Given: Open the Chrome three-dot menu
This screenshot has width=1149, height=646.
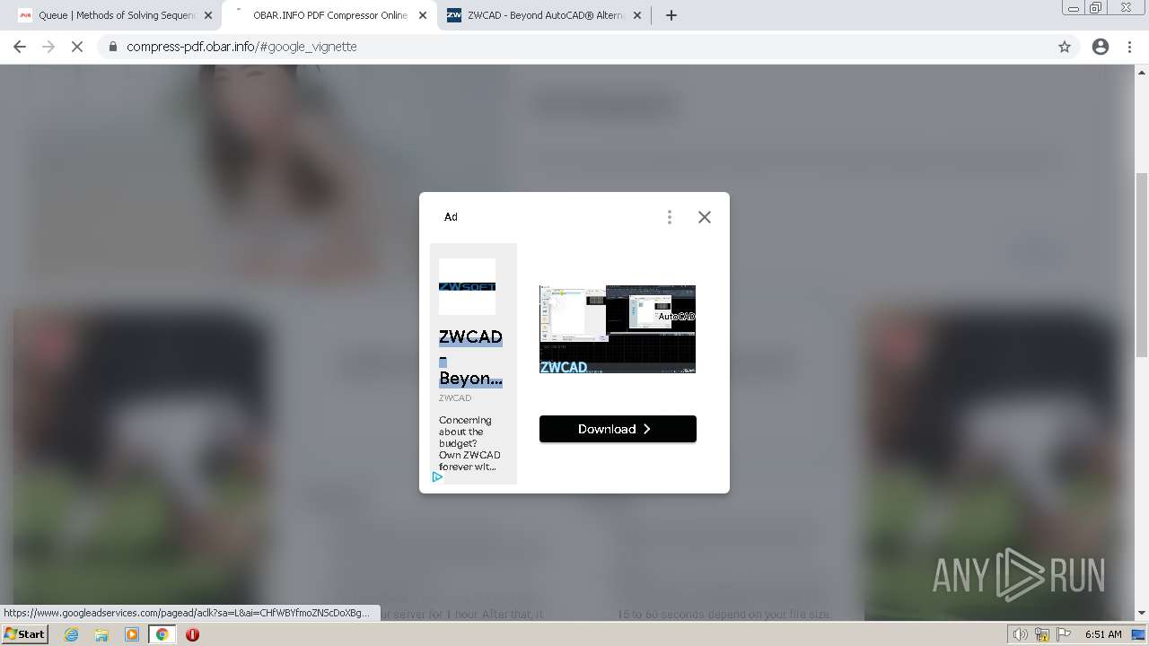Looking at the screenshot, I should (x=1130, y=47).
